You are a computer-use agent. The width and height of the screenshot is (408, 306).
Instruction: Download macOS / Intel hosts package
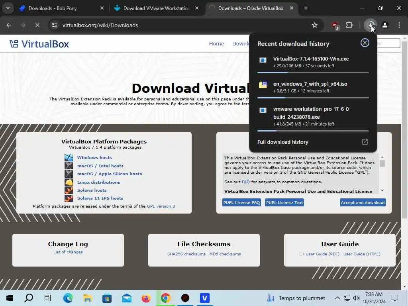[100, 166]
